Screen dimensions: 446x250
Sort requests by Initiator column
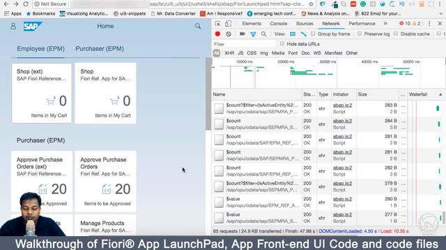[x=344, y=94]
